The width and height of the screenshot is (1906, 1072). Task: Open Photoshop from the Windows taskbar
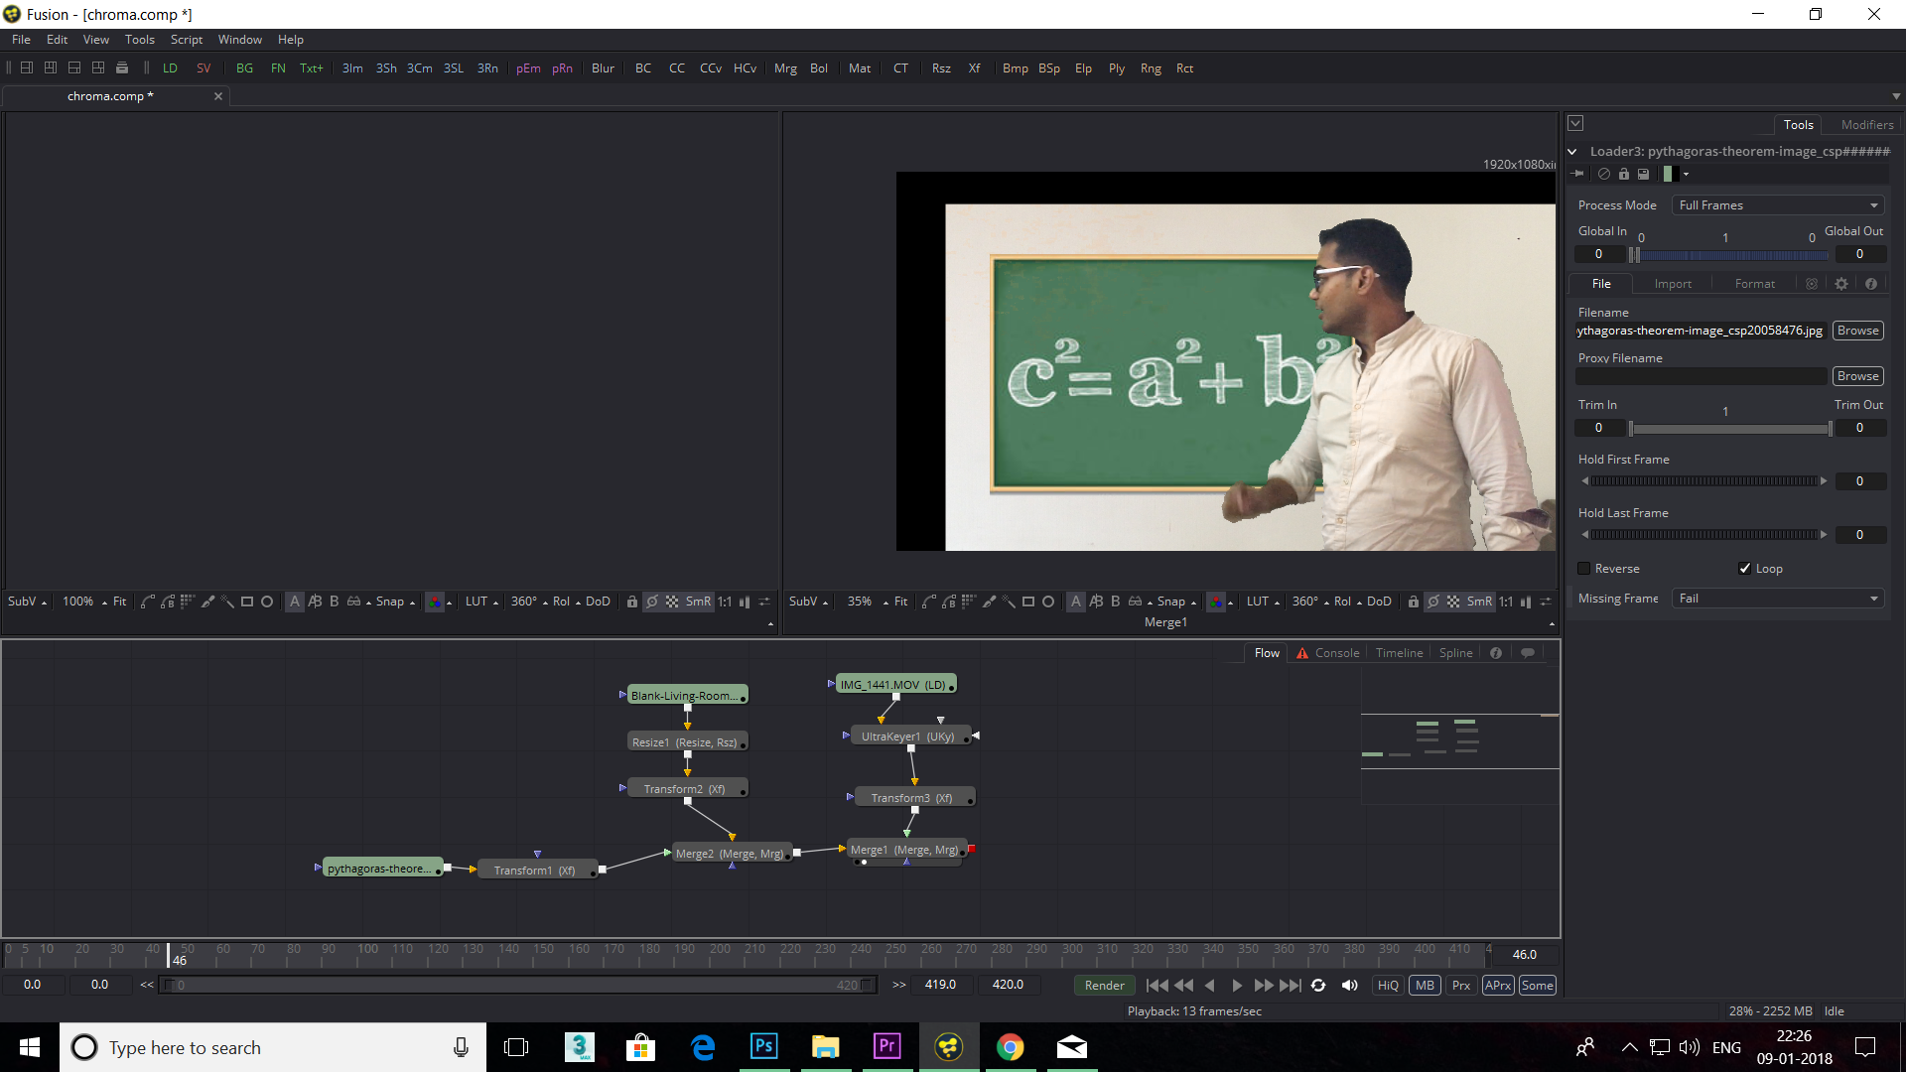tap(764, 1047)
